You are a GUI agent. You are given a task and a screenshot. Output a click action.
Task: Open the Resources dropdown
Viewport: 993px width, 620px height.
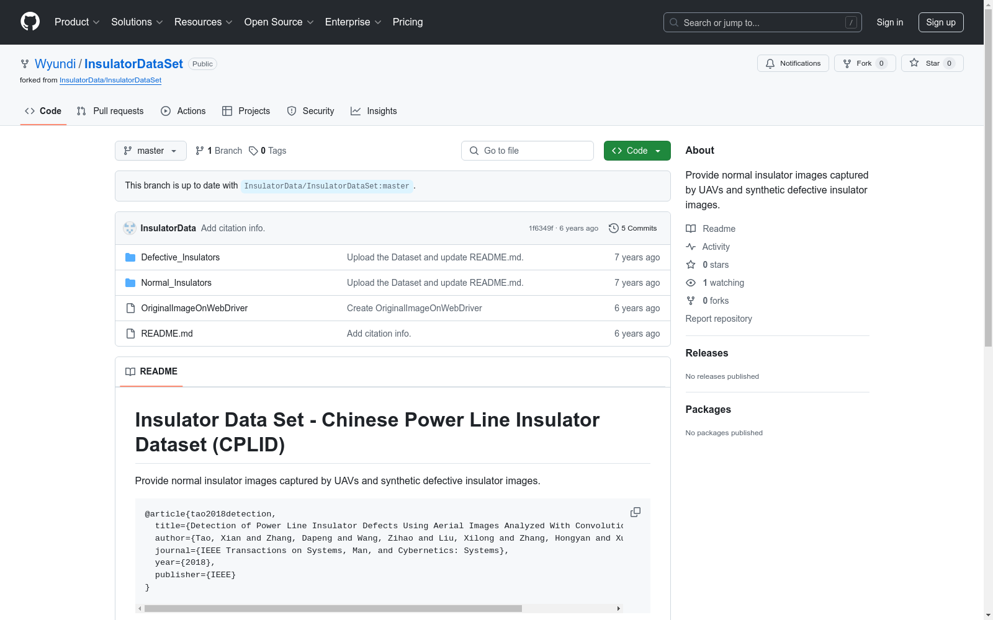click(203, 22)
